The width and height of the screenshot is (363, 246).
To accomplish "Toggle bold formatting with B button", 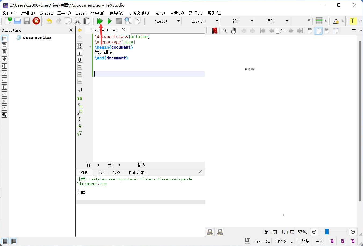I will point(79,46).
